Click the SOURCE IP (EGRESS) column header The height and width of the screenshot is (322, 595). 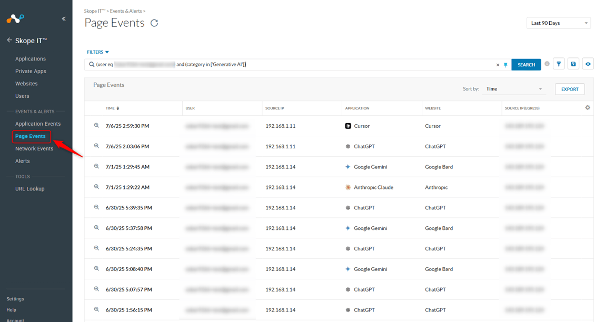[522, 108]
